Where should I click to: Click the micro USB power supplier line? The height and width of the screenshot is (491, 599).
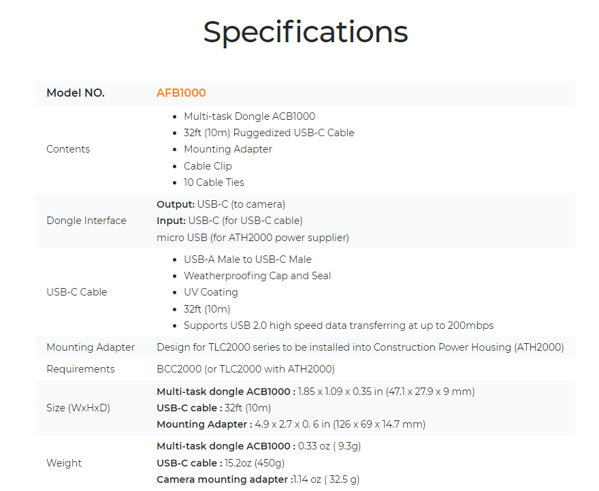(253, 238)
